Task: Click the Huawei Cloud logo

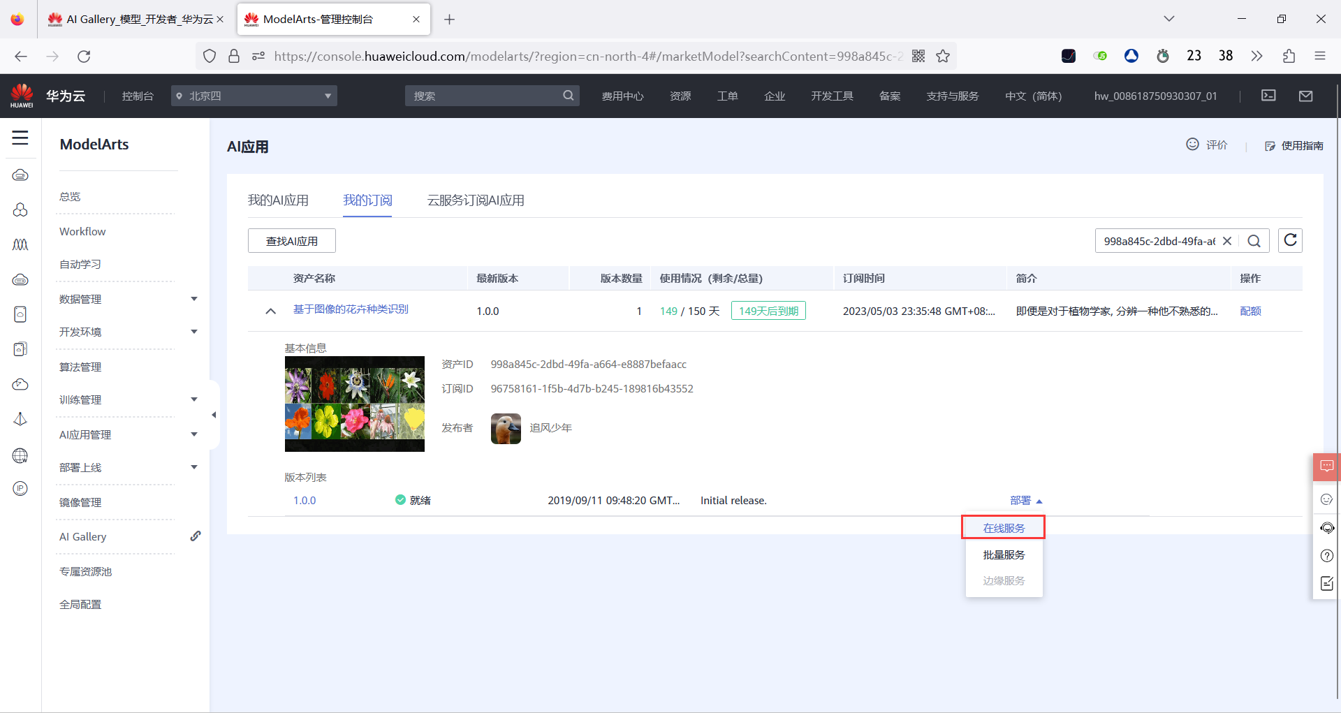Action: click(21, 96)
